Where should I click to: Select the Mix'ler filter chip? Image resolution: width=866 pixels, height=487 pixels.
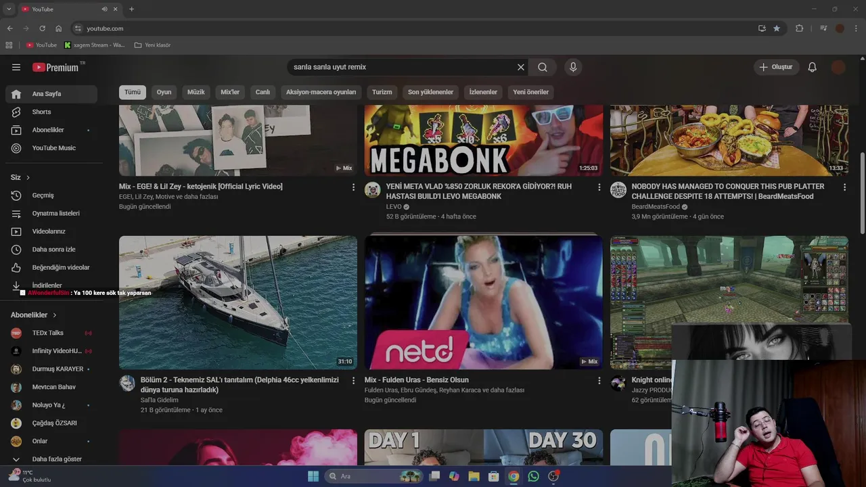click(230, 92)
